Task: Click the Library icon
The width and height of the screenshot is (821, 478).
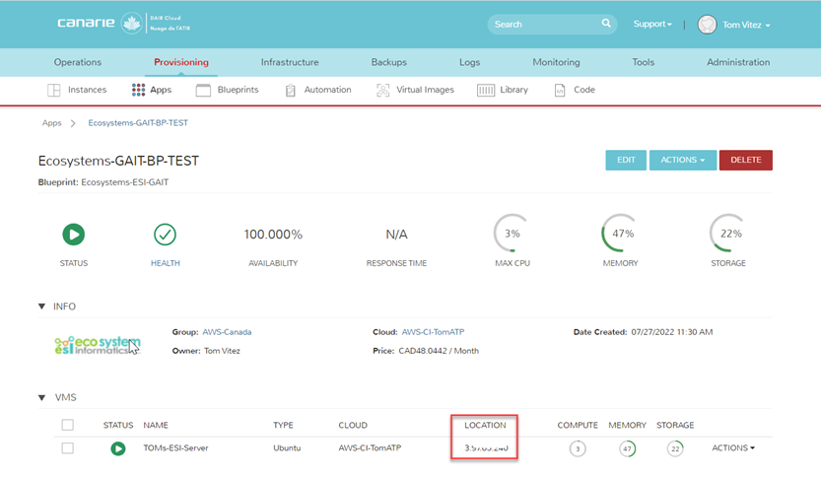Action: (486, 90)
